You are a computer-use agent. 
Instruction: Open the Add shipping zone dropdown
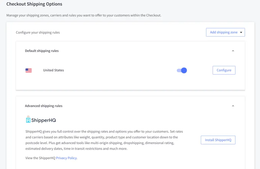coord(223,32)
